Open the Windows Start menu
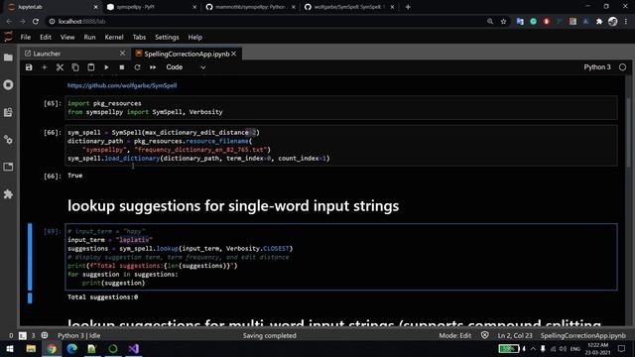Screen dimensions: 635x357 pos(10,348)
